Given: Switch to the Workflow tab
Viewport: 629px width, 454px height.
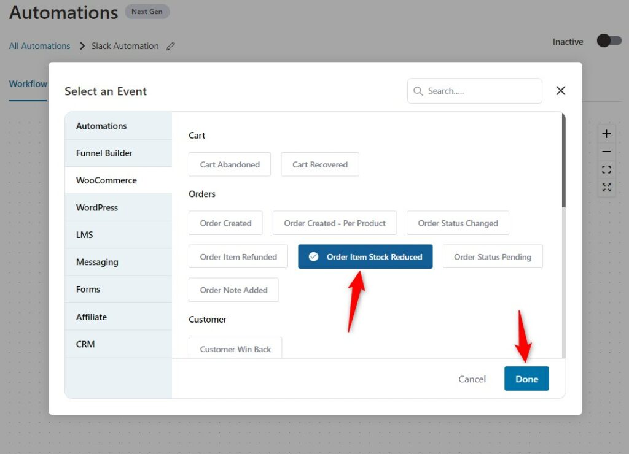Looking at the screenshot, I should click(x=28, y=84).
